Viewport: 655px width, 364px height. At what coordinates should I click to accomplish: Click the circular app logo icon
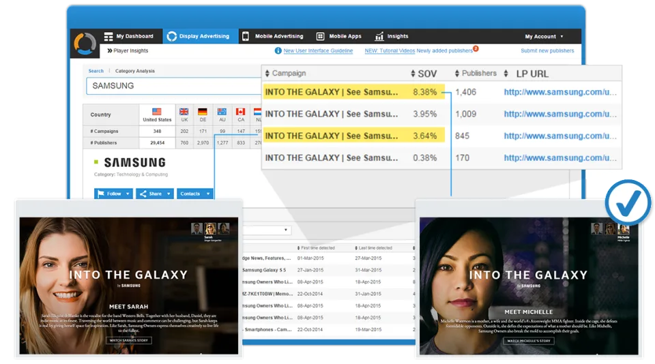point(85,44)
